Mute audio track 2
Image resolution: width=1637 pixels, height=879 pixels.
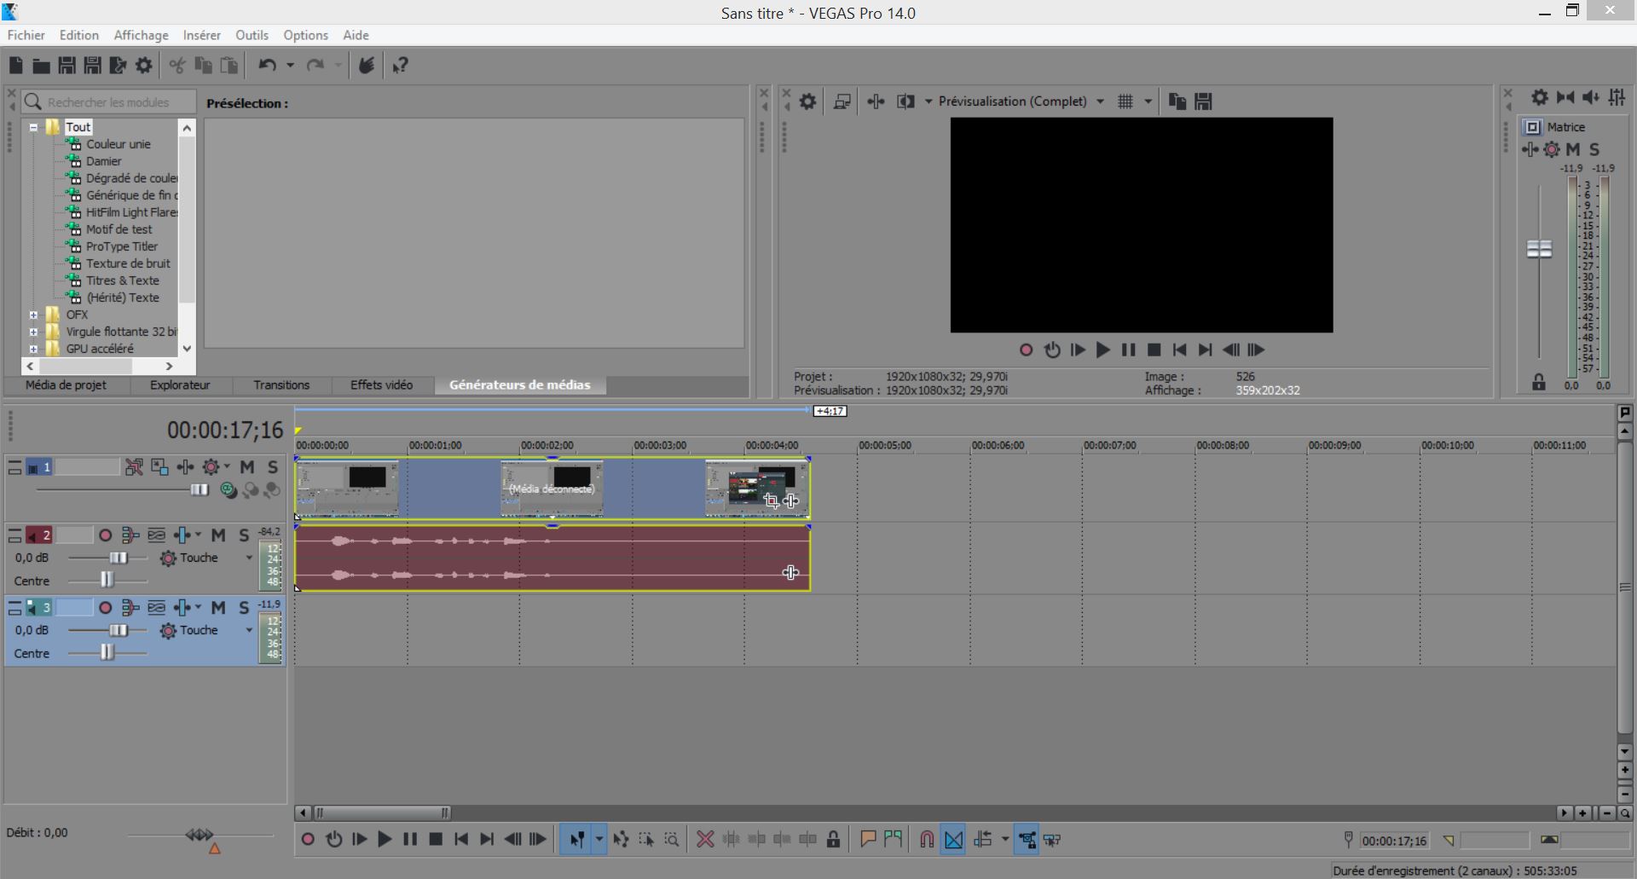coord(218,535)
